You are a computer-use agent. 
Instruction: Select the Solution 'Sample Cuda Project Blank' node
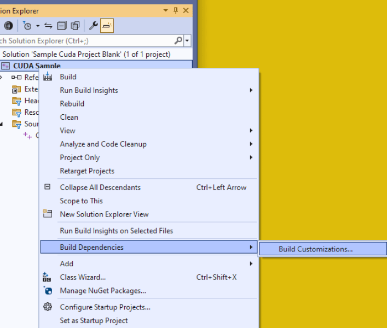pos(86,54)
